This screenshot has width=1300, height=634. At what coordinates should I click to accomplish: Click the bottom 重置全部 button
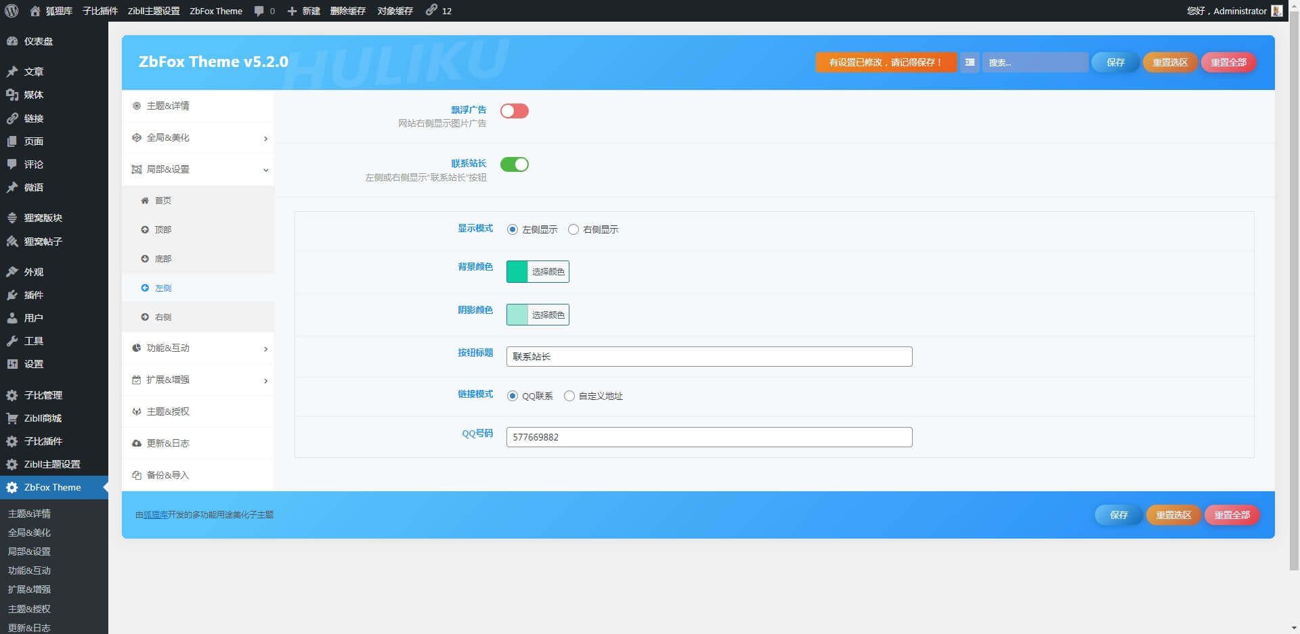point(1232,515)
